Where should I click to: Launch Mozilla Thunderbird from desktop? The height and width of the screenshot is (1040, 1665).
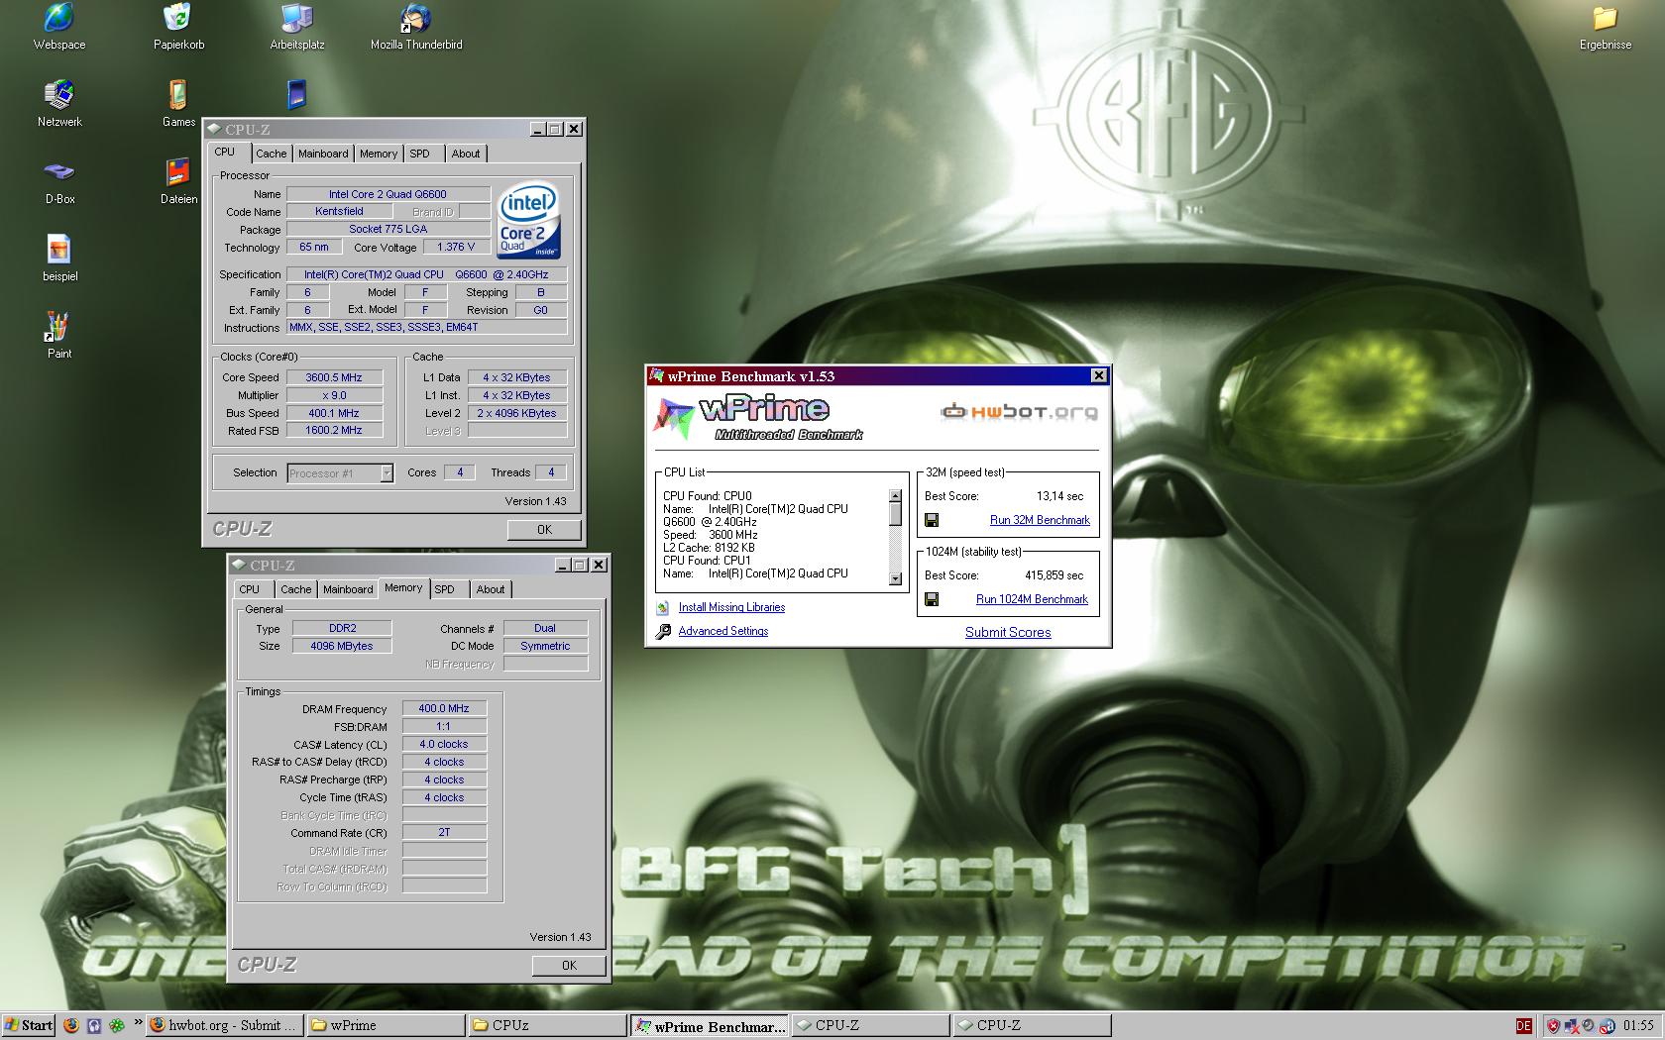(x=416, y=26)
